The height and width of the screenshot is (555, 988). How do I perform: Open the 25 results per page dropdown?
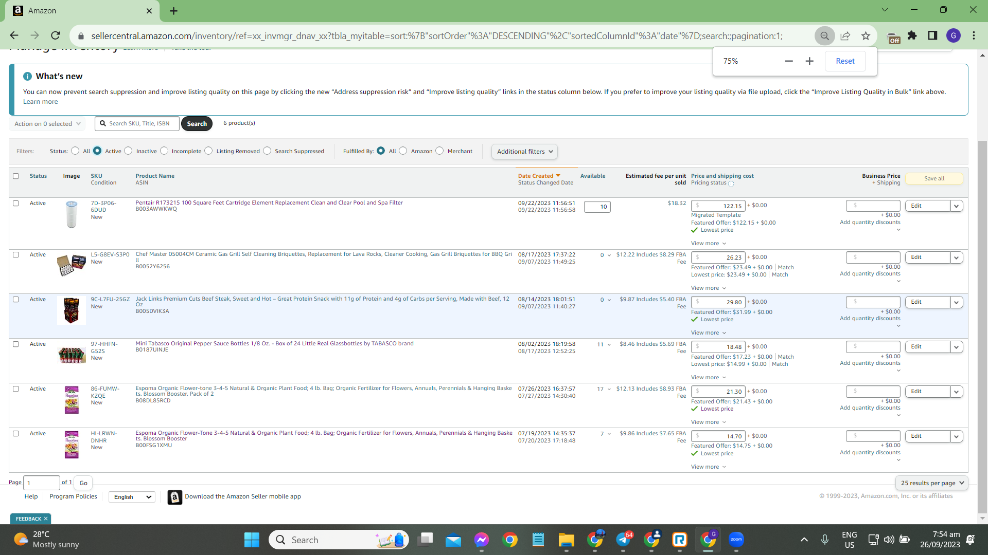point(931,483)
